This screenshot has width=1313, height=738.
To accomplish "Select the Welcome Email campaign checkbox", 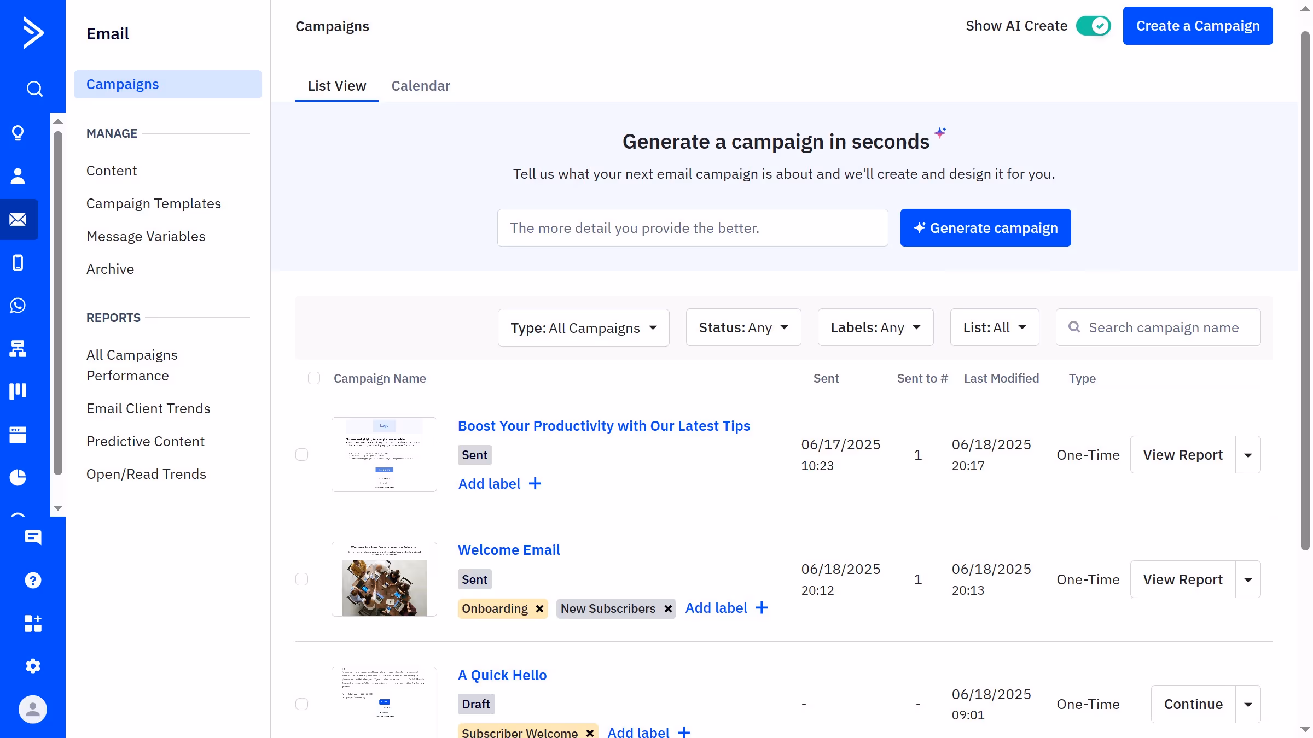I will coord(301,579).
